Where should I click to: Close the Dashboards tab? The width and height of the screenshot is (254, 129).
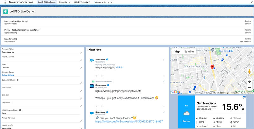(112, 2)
